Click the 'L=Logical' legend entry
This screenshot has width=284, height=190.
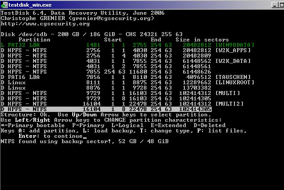pos(127,125)
